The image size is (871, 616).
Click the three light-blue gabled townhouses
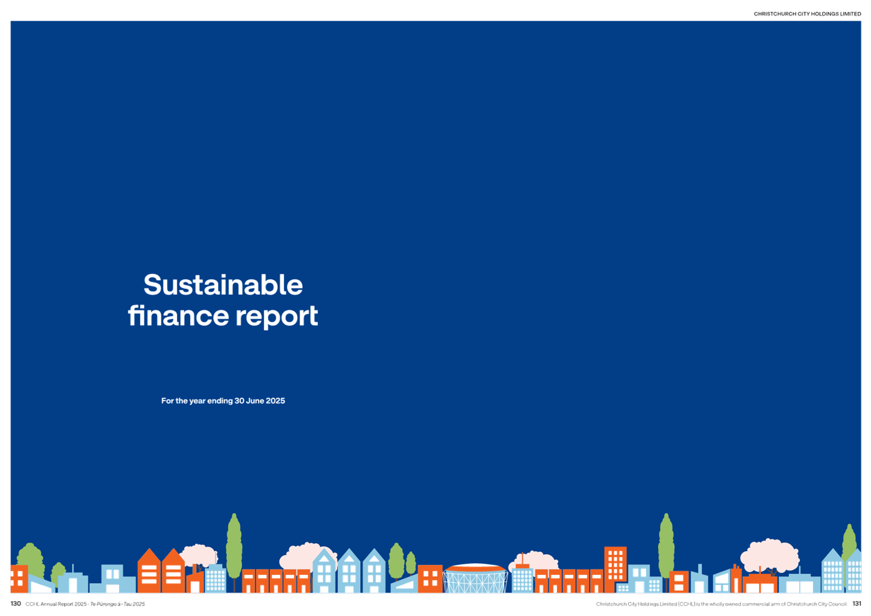349,572
